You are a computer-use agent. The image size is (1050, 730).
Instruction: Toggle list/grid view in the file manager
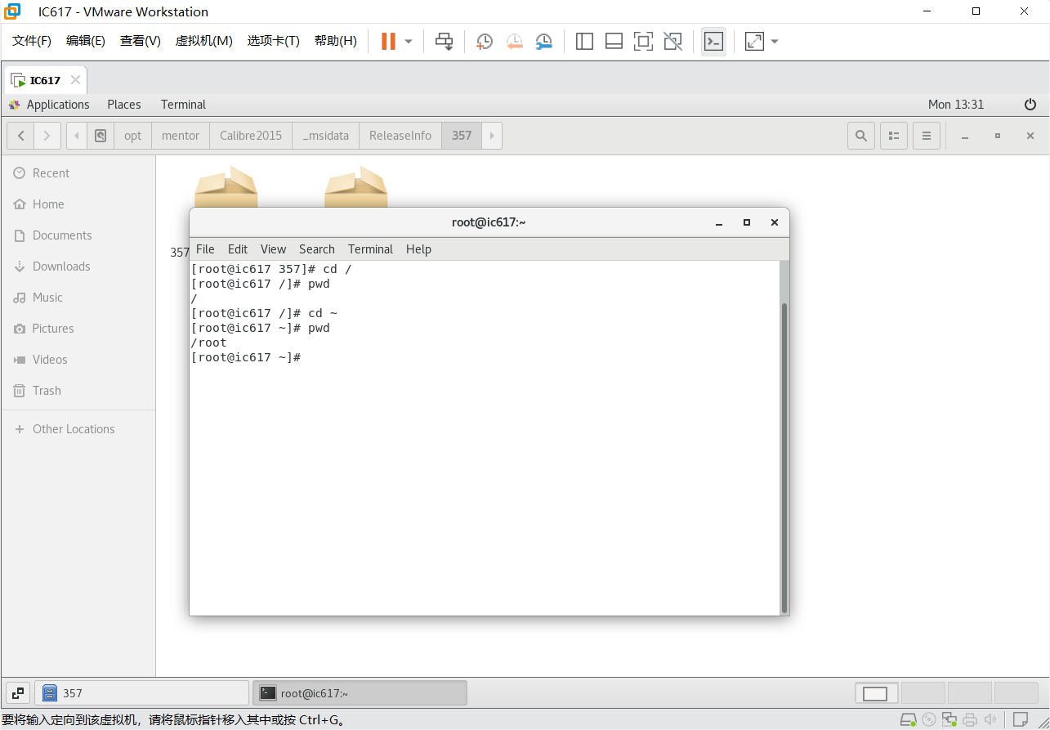pyautogui.click(x=894, y=136)
